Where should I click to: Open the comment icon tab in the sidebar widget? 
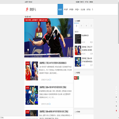pos(91,26)
